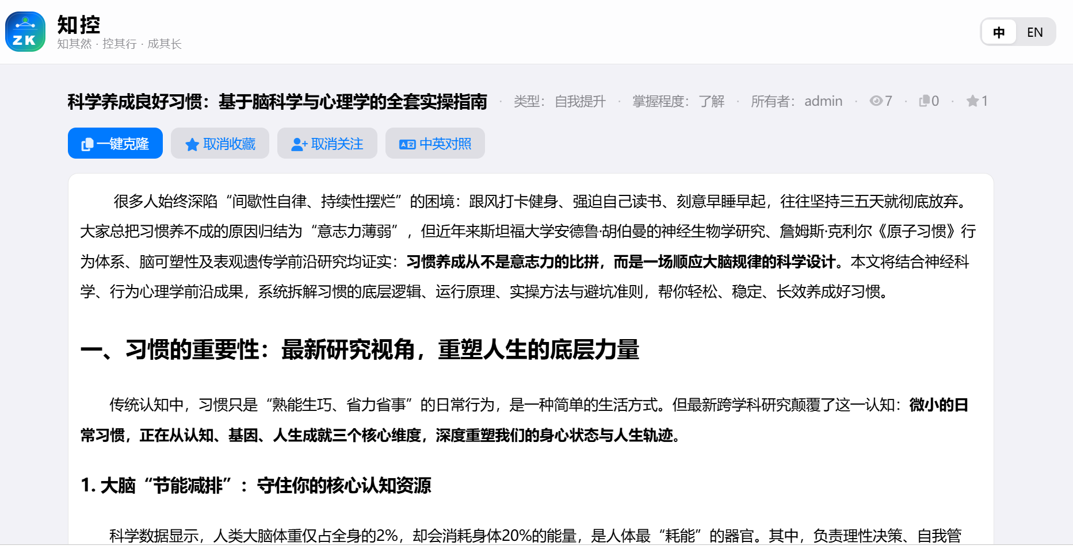Screen dimensions: 1073x546
Task: Click the star favorites count icon
Action: click(972, 101)
